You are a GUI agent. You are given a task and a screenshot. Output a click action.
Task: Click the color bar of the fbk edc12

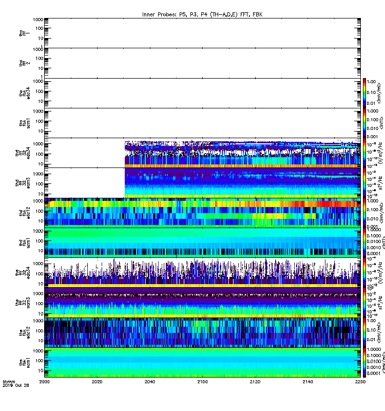click(x=364, y=332)
